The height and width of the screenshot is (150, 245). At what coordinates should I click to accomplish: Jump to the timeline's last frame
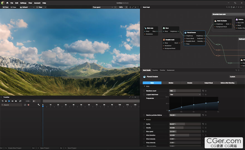click(x=16, y=101)
